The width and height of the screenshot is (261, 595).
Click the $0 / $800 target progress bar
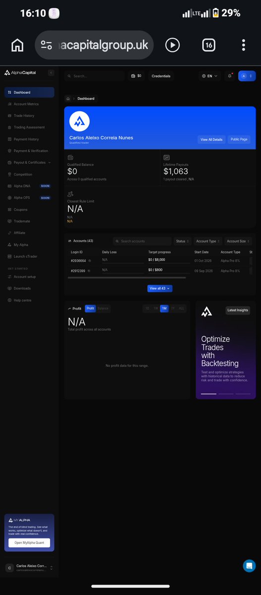tap(169, 274)
